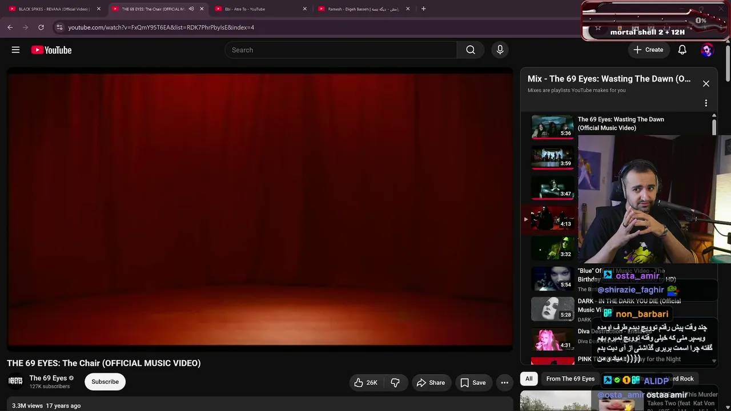Switch to Ebi - Atre To tab
Image resolution: width=731 pixels, height=411 pixels.
click(x=260, y=9)
